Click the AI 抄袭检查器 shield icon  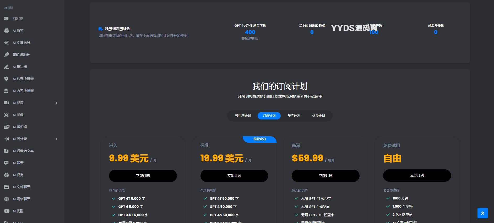coord(6,79)
